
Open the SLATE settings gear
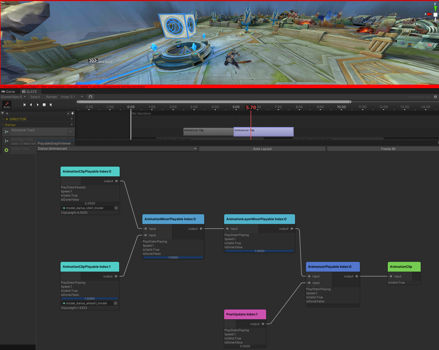coord(435,97)
